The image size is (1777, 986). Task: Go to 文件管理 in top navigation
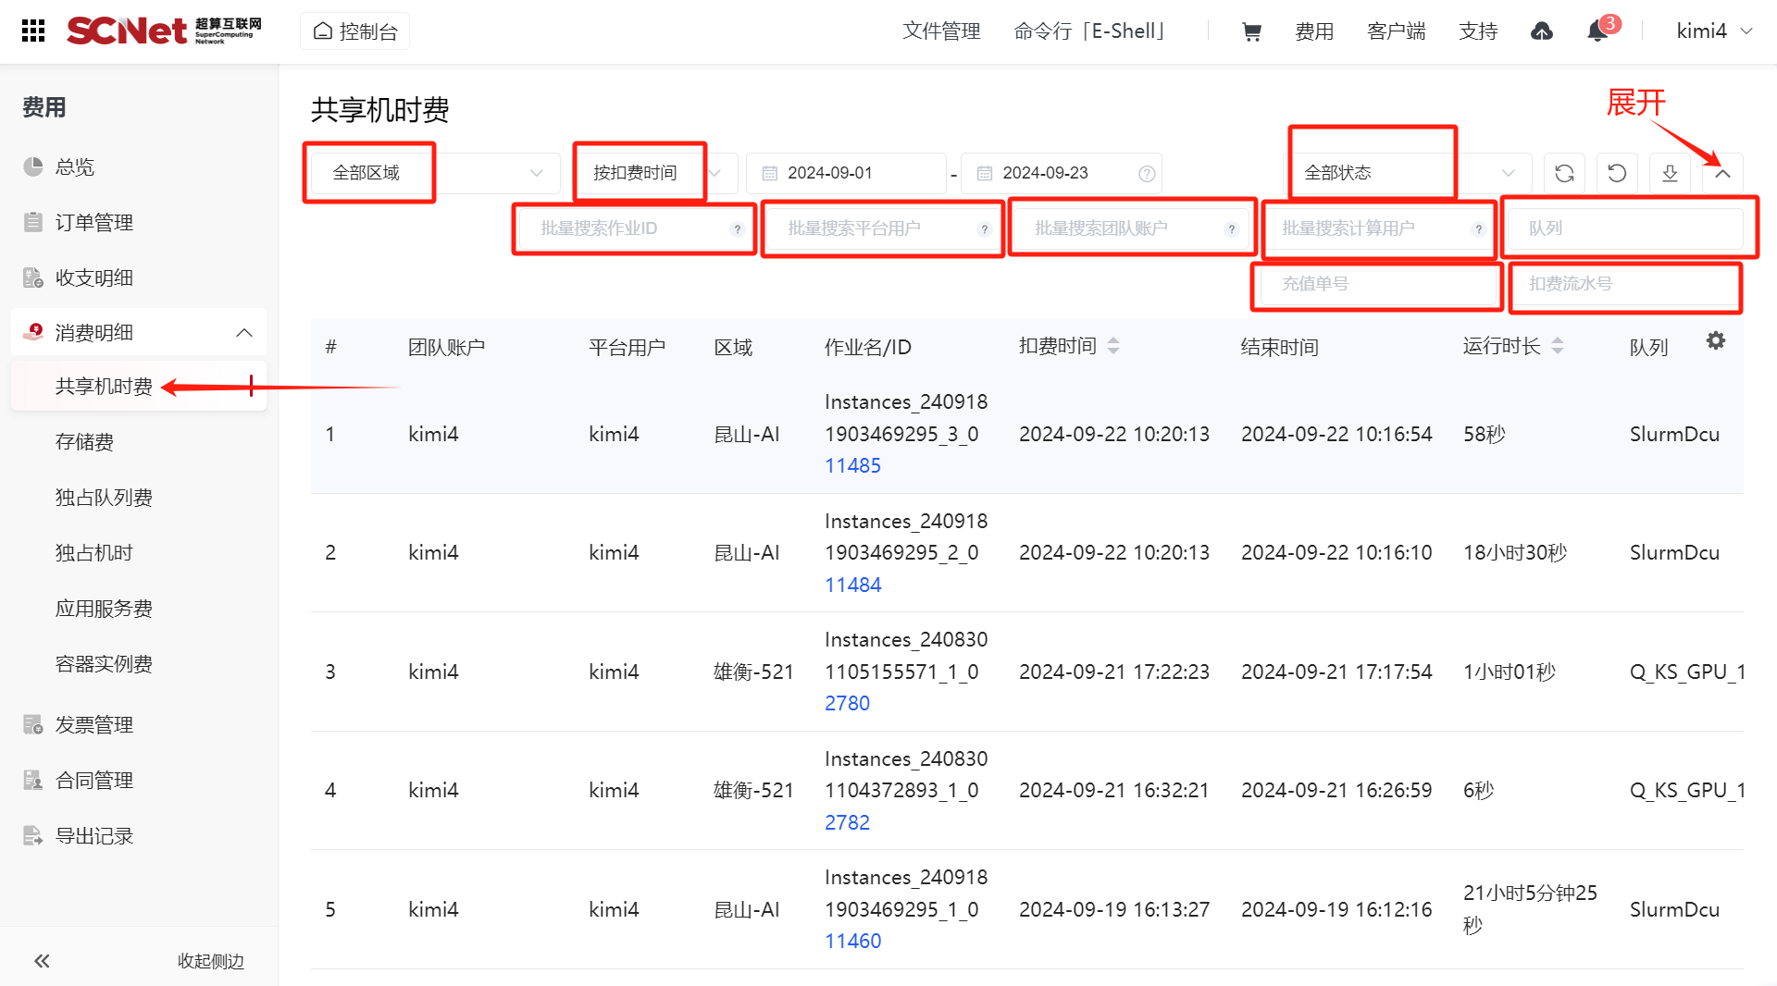pyautogui.click(x=941, y=31)
